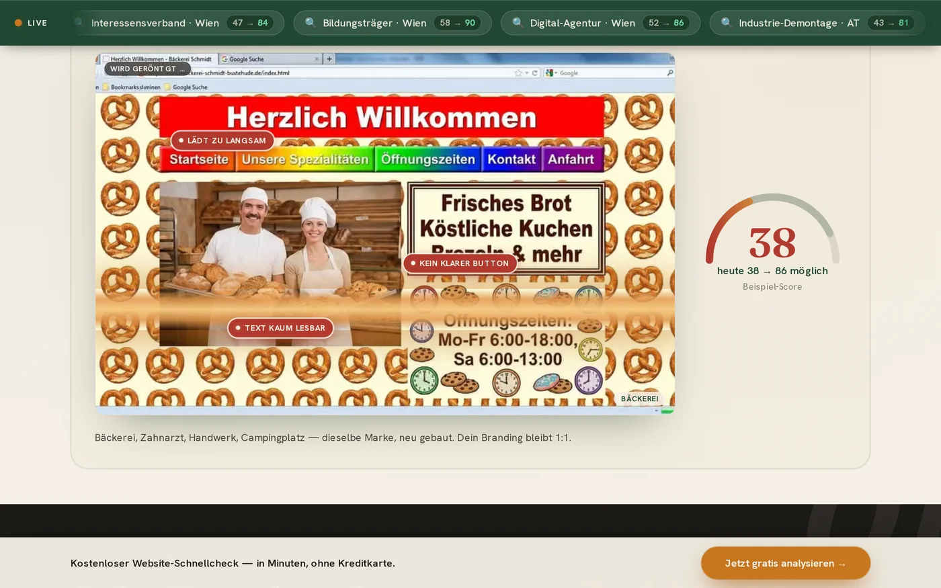Click the '47 → 84' score pill
The image size is (941, 588).
(250, 23)
